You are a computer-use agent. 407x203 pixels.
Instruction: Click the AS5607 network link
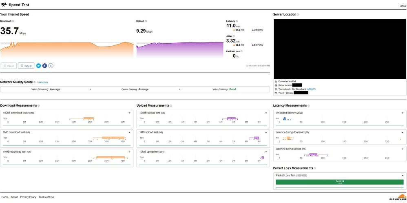coord(311,89)
